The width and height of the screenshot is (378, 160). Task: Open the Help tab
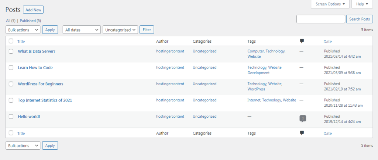(362, 4)
